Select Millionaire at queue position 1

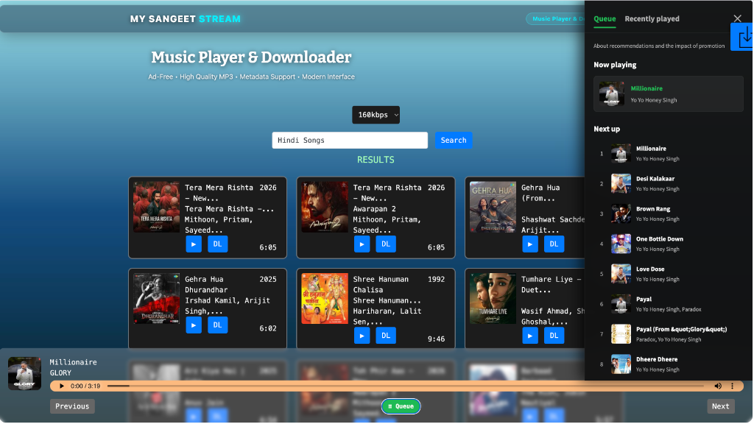[x=669, y=154]
